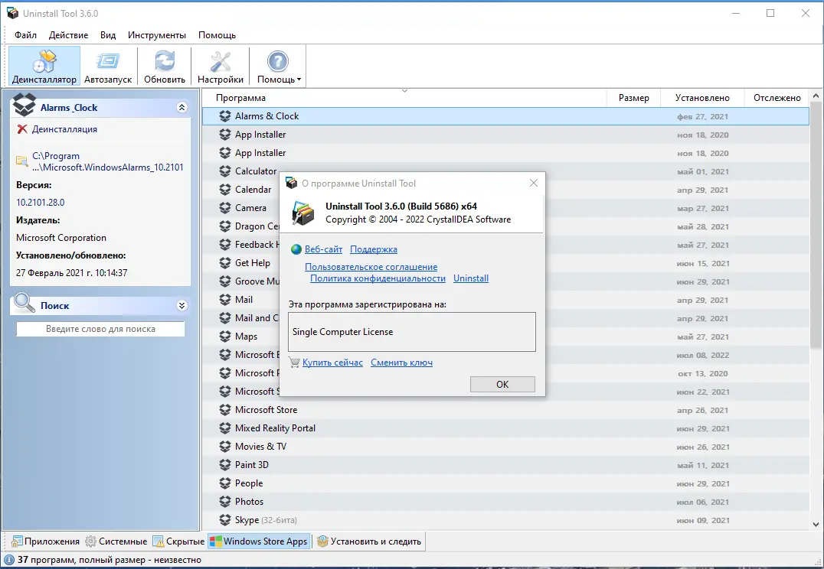Click the globe icon beside Веб-сайт
The image size is (824, 569).
click(x=295, y=249)
